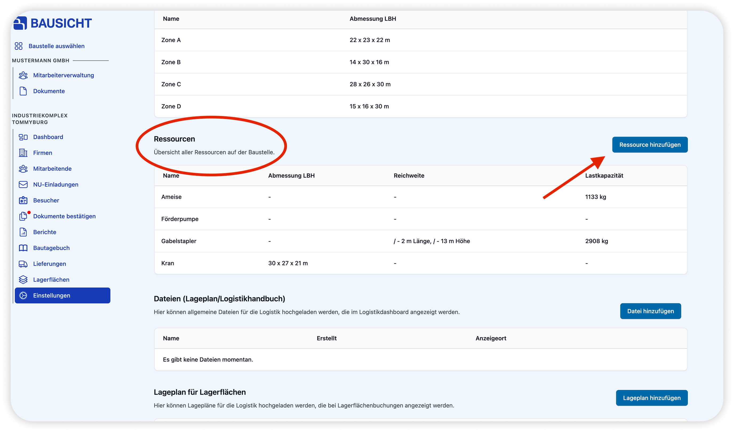Click the Dokumente file icon
734x432 pixels.
tap(23, 91)
